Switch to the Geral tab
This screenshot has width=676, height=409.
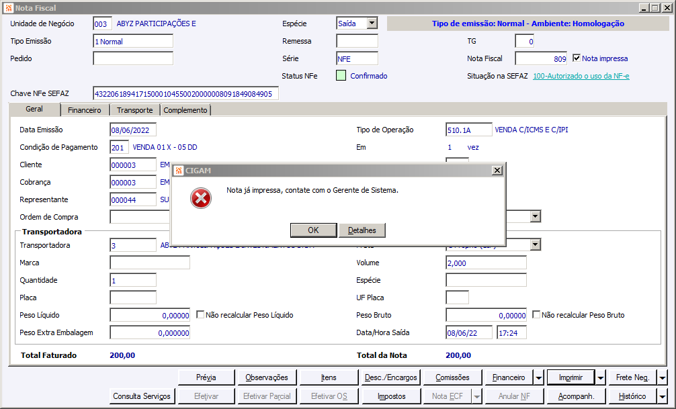tap(34, 109)
